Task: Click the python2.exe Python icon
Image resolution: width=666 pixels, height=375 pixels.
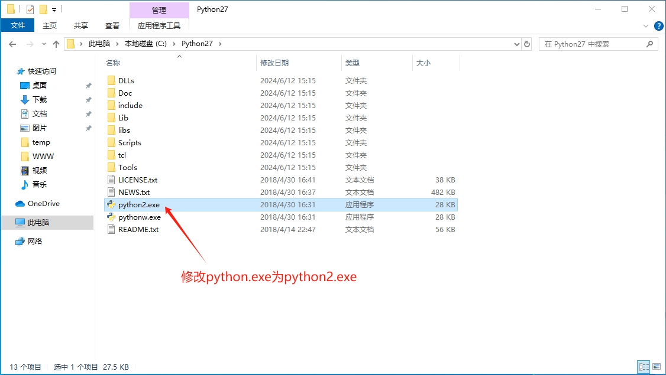Action: click(x=111, y=204)
